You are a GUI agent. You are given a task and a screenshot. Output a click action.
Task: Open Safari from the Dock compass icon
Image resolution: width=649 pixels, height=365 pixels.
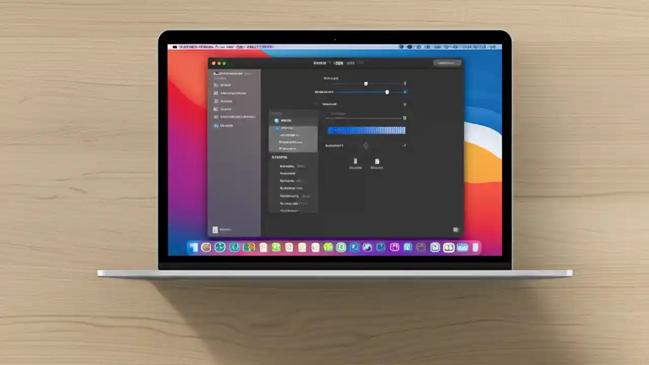point(220,247)
